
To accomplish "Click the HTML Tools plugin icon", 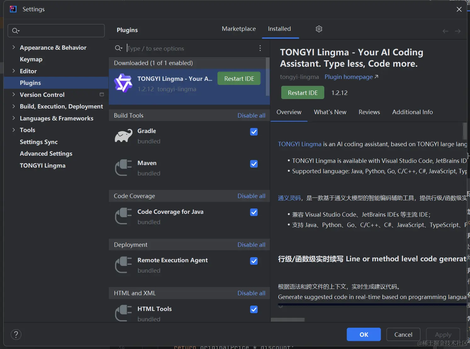I will [x=123, y=313].
